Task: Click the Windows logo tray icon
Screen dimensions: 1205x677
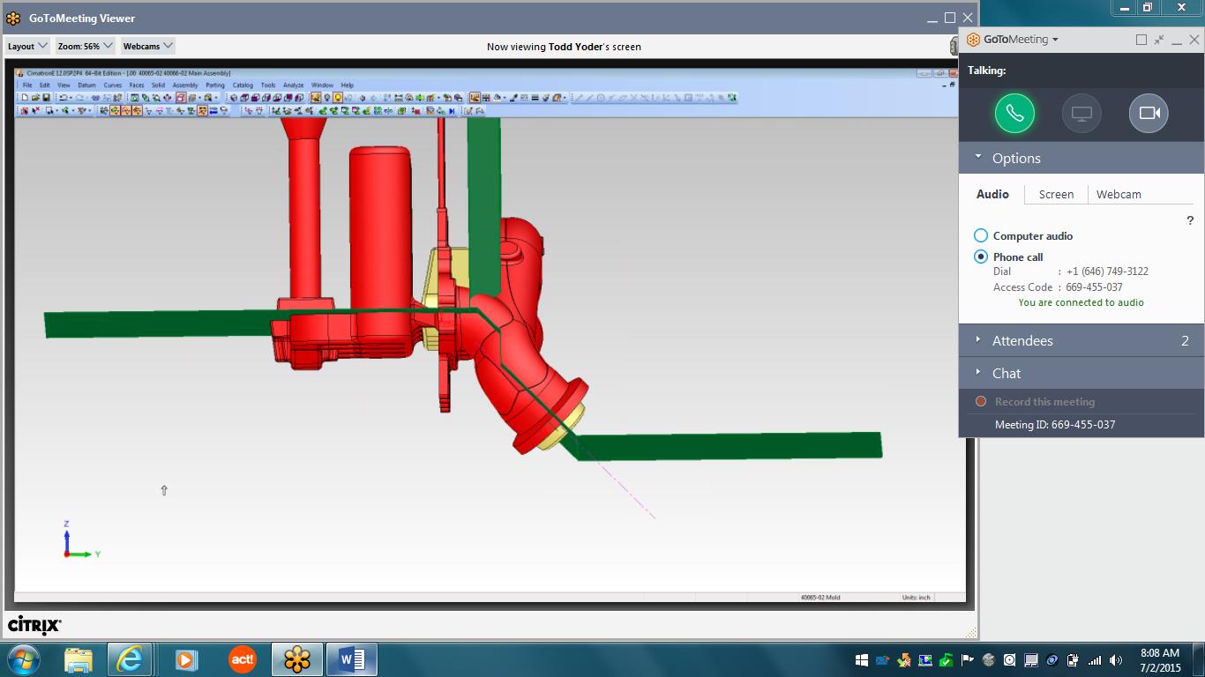Action: click(862, 660)
